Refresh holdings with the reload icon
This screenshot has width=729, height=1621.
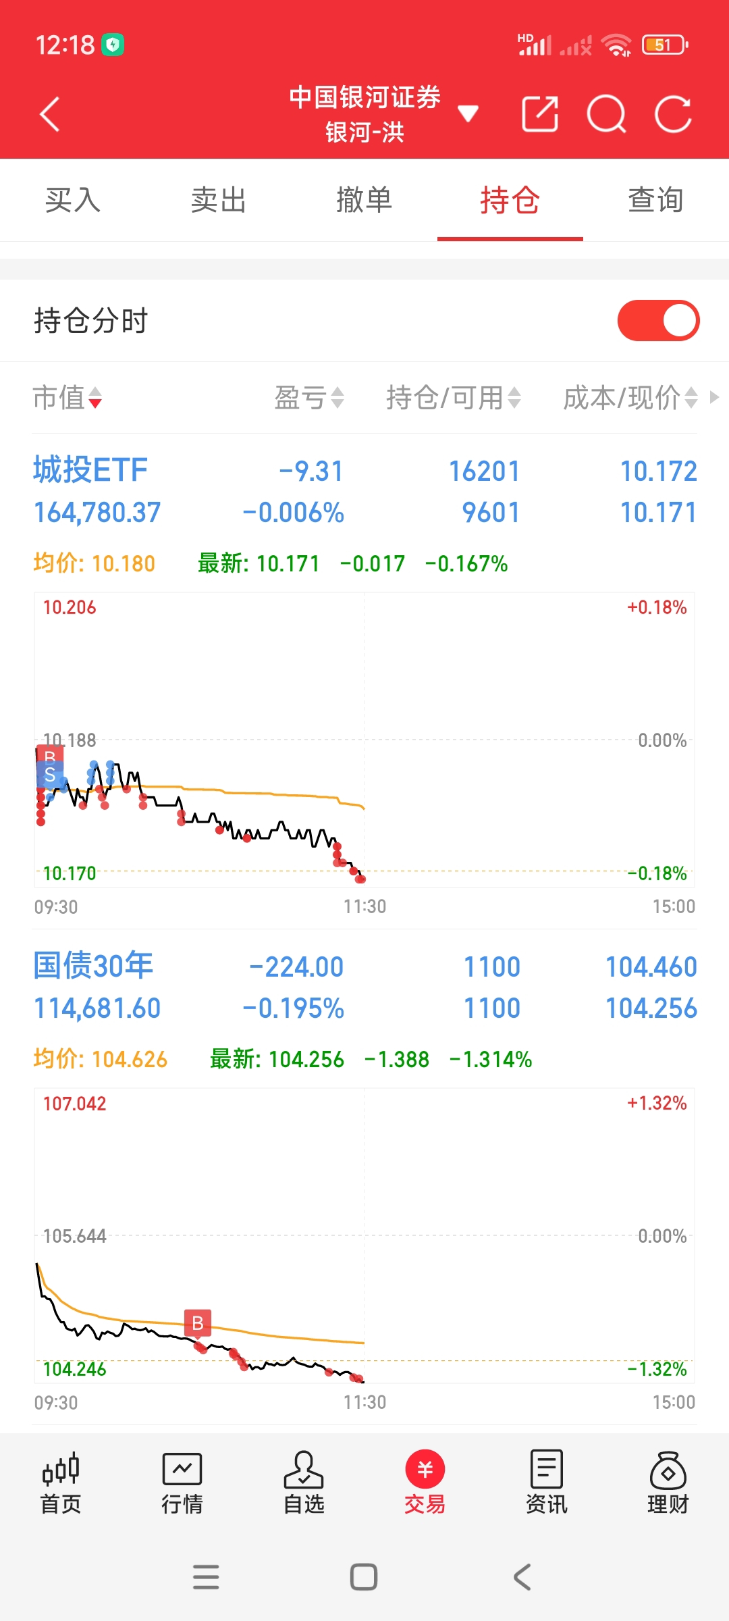tap(673, 113)
